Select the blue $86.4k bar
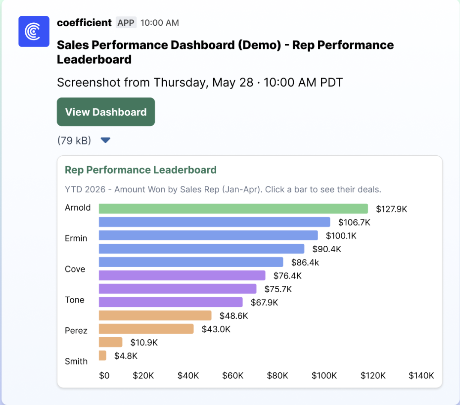This screenshot has width=460, height=405. 191,262
